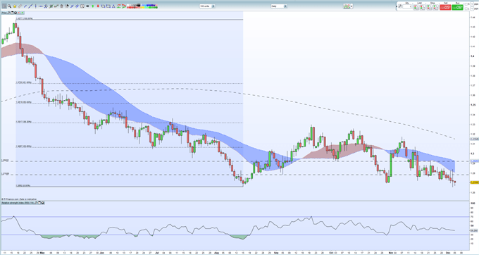Choose the vertical line drawing tool

click(x=35, y=6)
